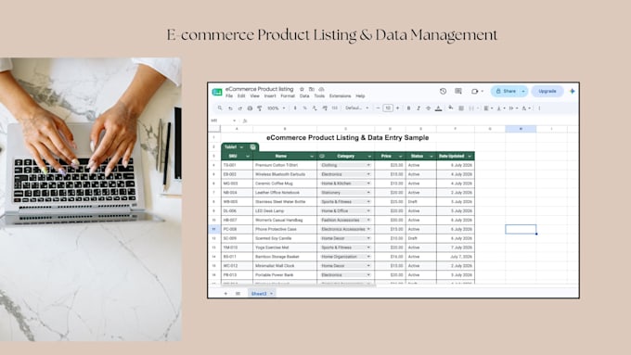
Task: Open the horizontal align dropdown
Action: point(488,108)
